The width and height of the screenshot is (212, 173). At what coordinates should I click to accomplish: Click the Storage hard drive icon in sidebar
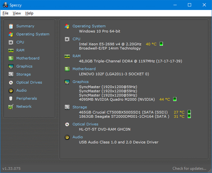[x=11, y=74]
